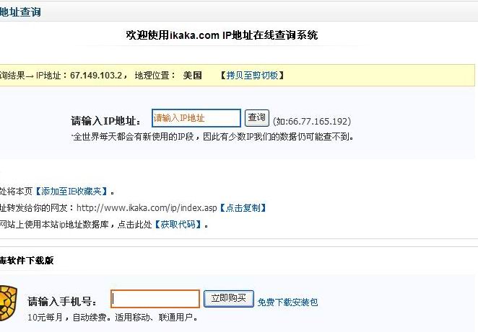This screenshot has width=478, height=332.
Task: Click the example IP 66.77.165.192 text
Action: tap(318, 121)
